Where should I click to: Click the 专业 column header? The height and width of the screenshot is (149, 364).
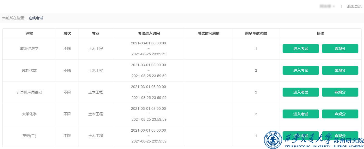click(x=95, y=33)
